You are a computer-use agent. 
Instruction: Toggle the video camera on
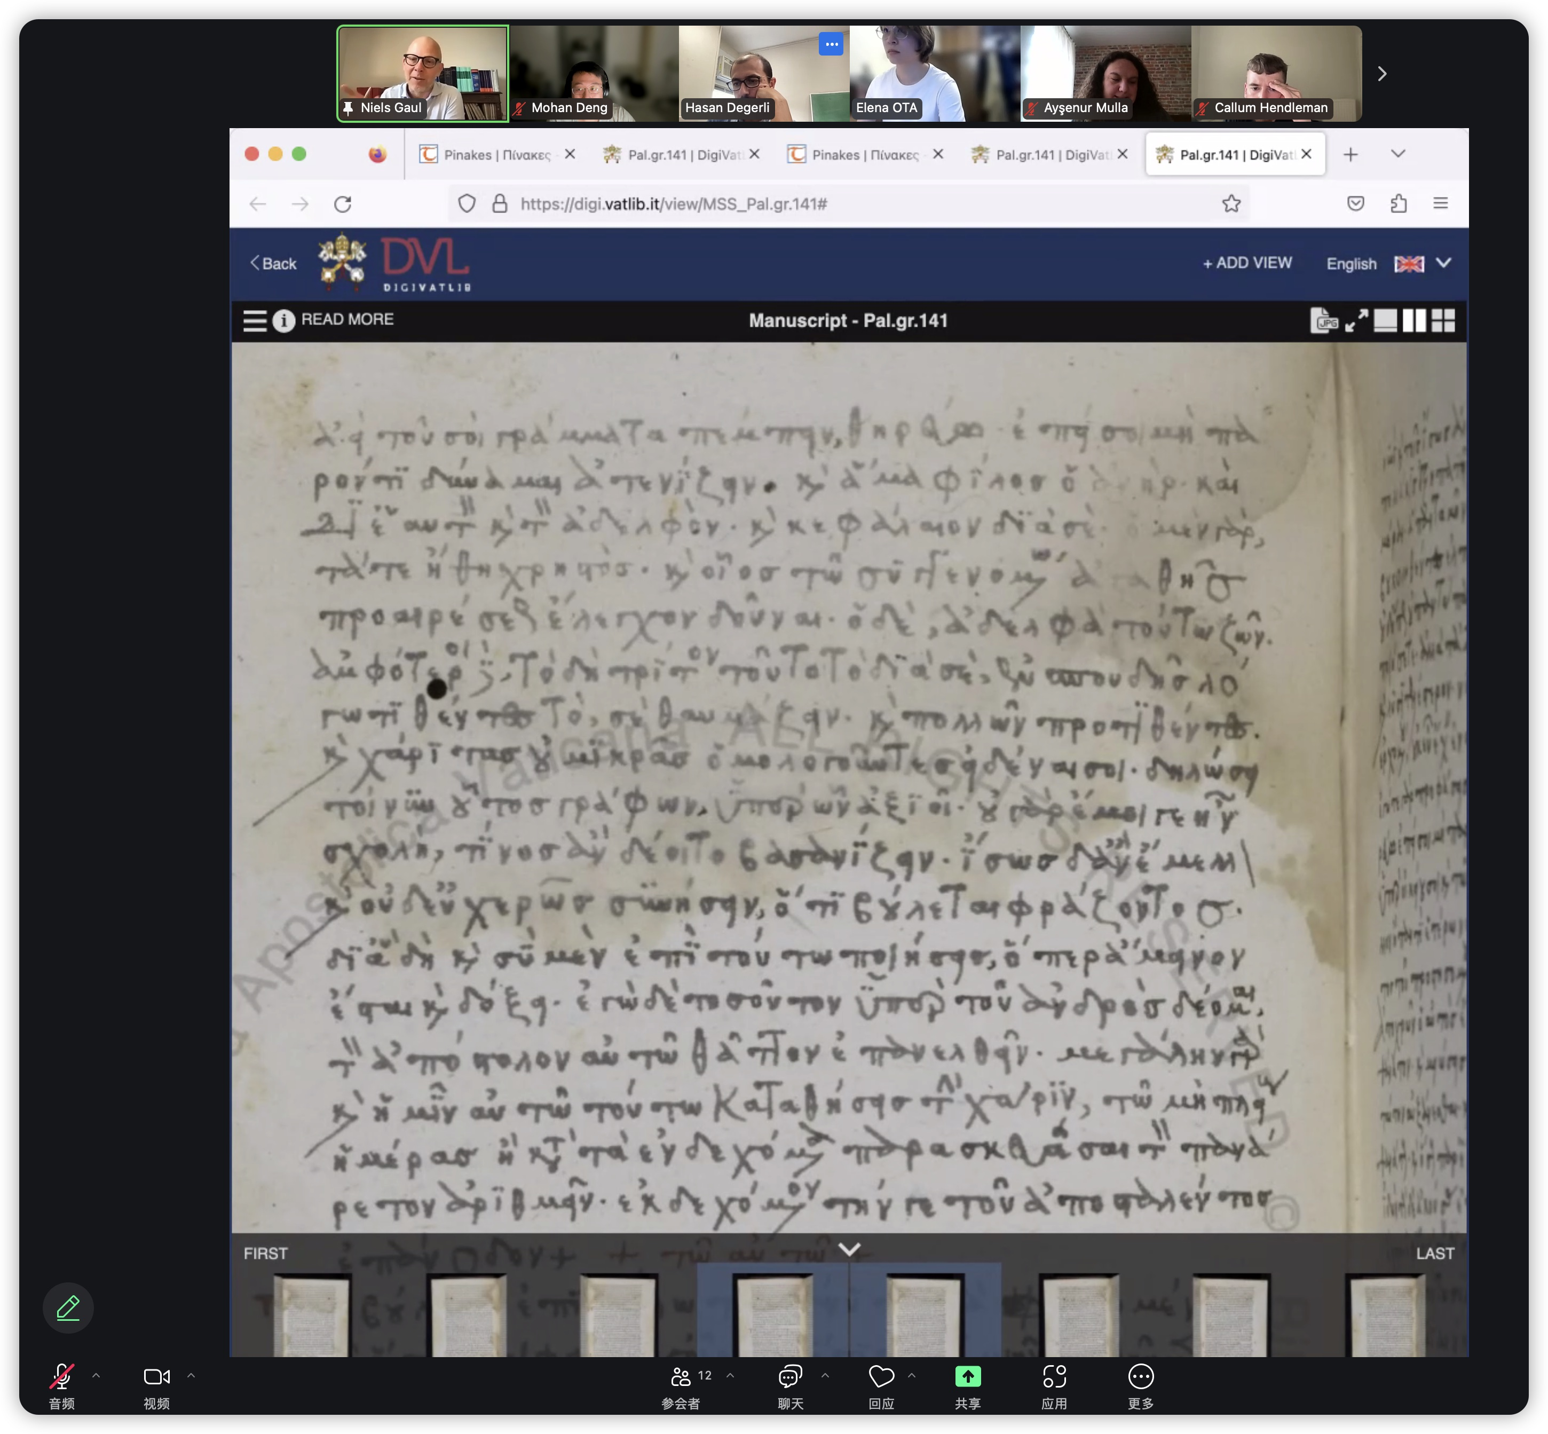[156, 1376]
